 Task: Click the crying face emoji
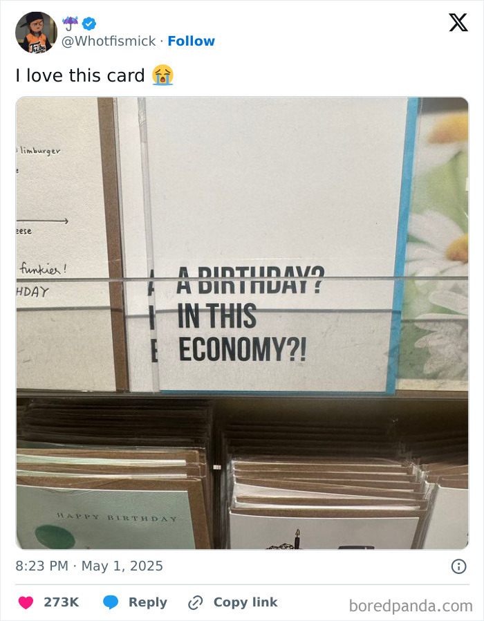coord(162,75)
